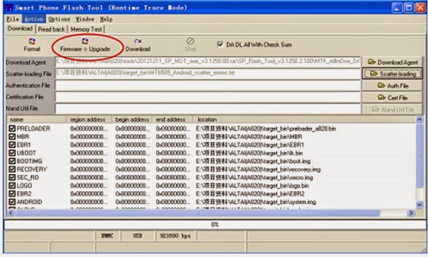This screenshot has height=257, width=428.
Task: Click the Firmware -> Upgrade icon
Action: click(85, 42)
